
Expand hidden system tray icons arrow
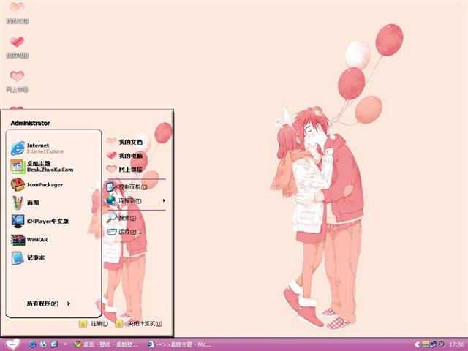point(417,344)
